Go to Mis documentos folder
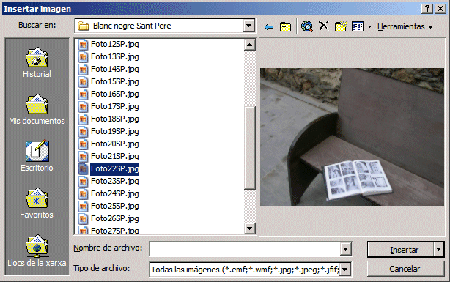 tap(37, 110)
